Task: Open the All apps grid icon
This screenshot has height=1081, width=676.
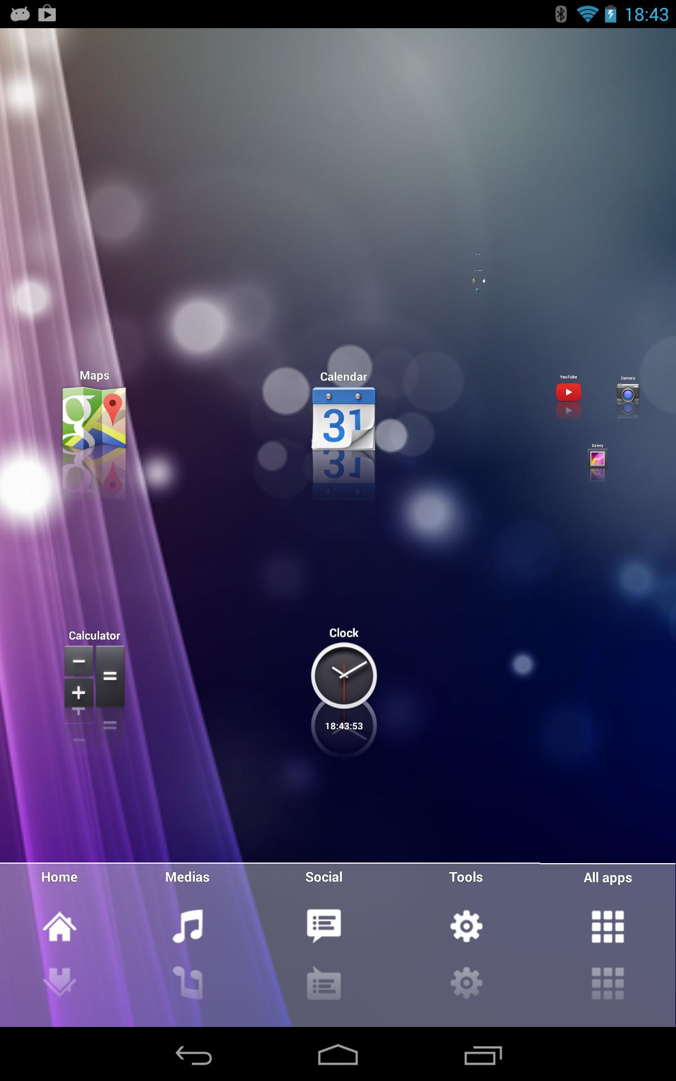Action: (x=608, y=926)
